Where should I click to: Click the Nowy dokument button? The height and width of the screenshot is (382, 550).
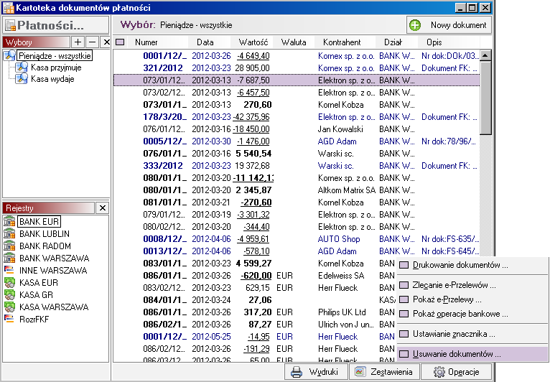[x=449, y=25]
